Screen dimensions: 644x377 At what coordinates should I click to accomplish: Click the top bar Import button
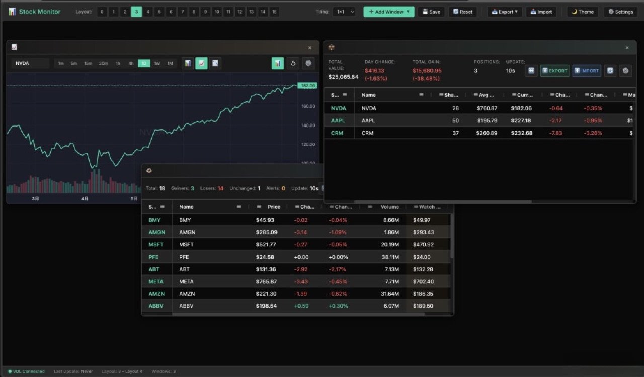(x=541, y=12)
